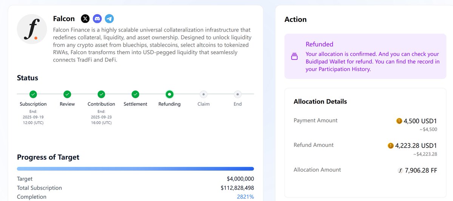The width and height of the screenshot is (453, 201).
Task: Open Falcon's Telegram channel icon
Action: pyautogui.click(x=109, y=18)
